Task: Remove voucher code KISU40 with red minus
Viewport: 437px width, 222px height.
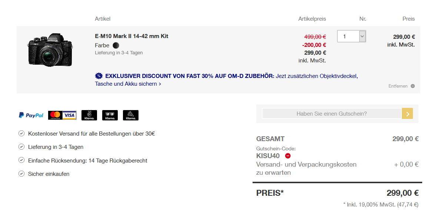Action: click(x=288, y=156)
